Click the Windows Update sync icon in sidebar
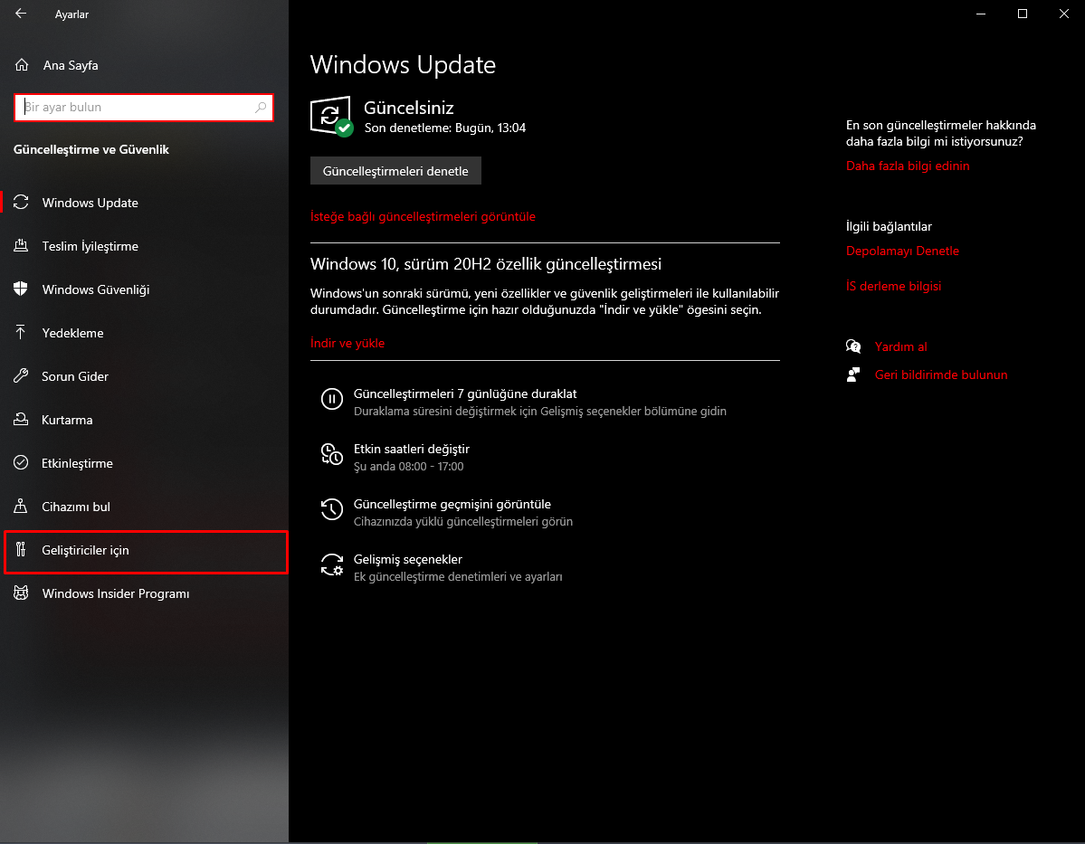 tap(21, 202)
